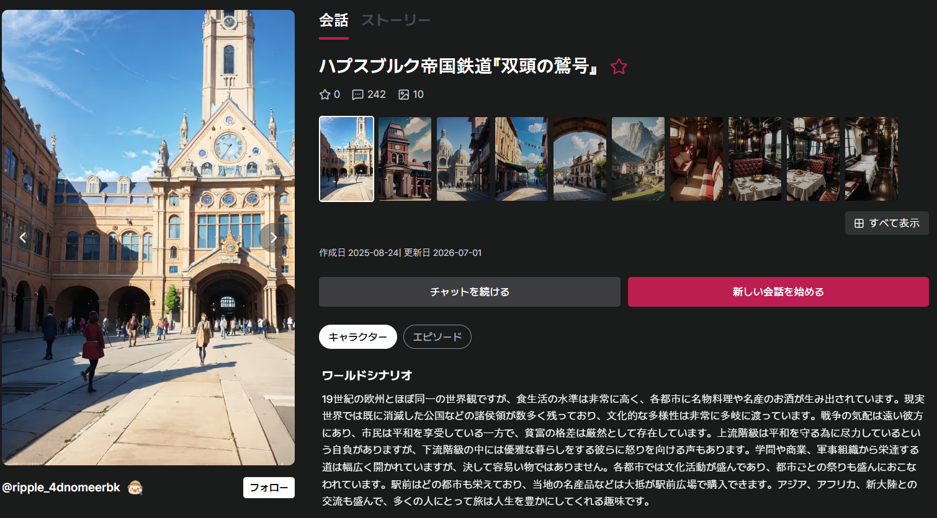Open the 会話 tab
937x518 pixels.
(x=334, y=20)
